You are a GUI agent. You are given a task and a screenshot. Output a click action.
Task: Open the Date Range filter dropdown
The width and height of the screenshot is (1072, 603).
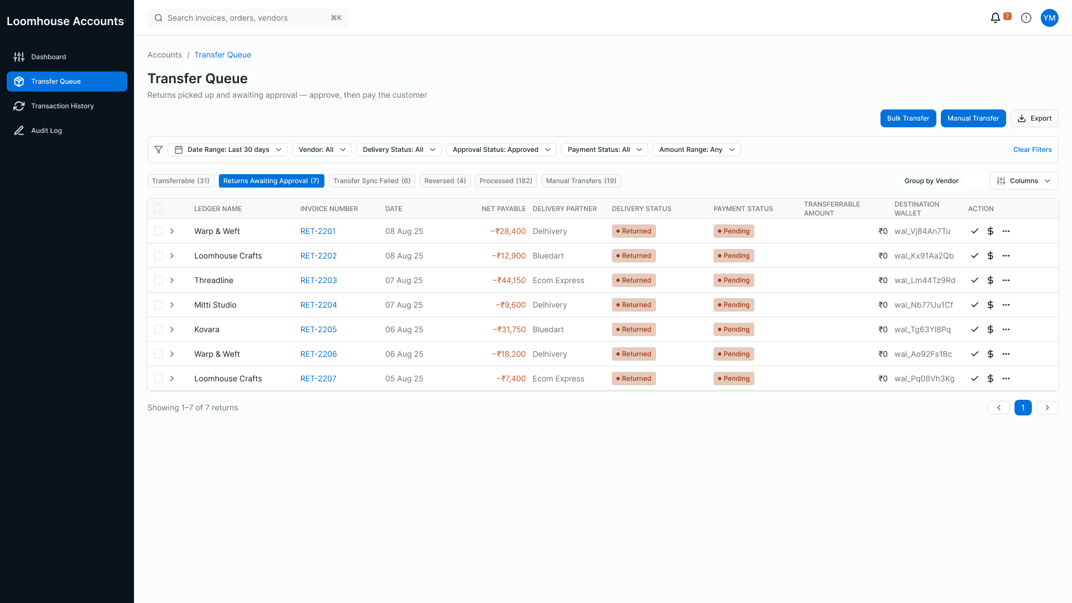tap(228, 150)
